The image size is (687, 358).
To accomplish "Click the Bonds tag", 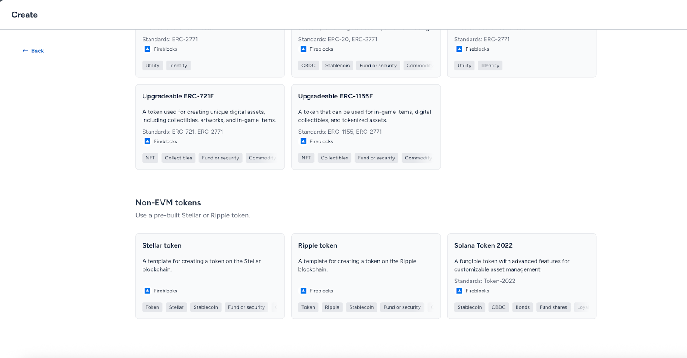I will click(523, 307).
